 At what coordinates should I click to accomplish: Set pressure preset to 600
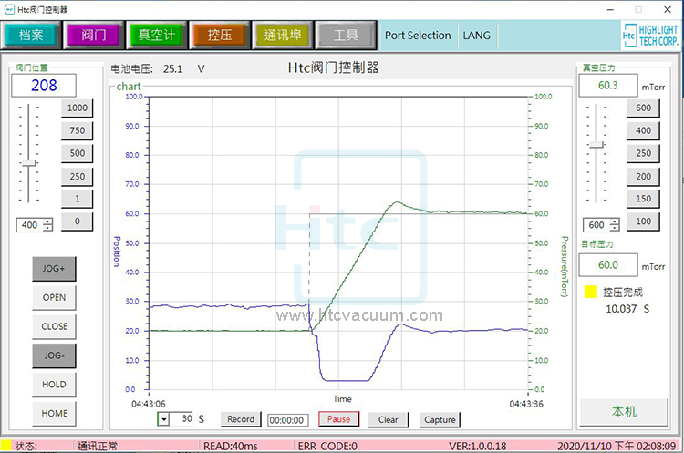coord(644,108)
